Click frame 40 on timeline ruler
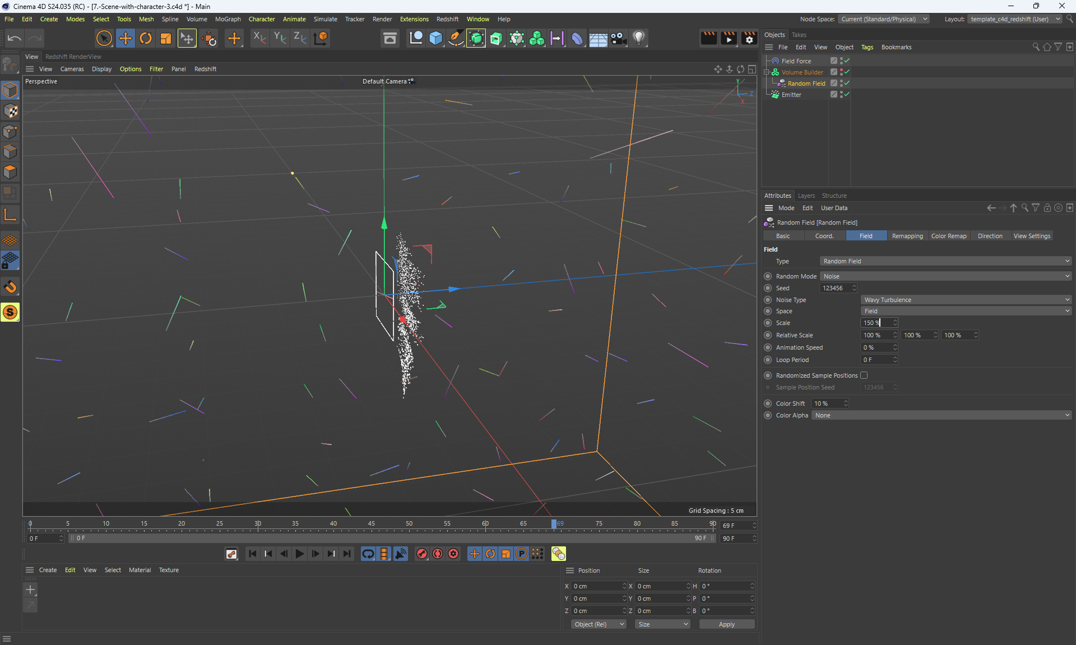Image resolution: width=1076 pixels, height=645 pixels. click(x=333, y=526)
